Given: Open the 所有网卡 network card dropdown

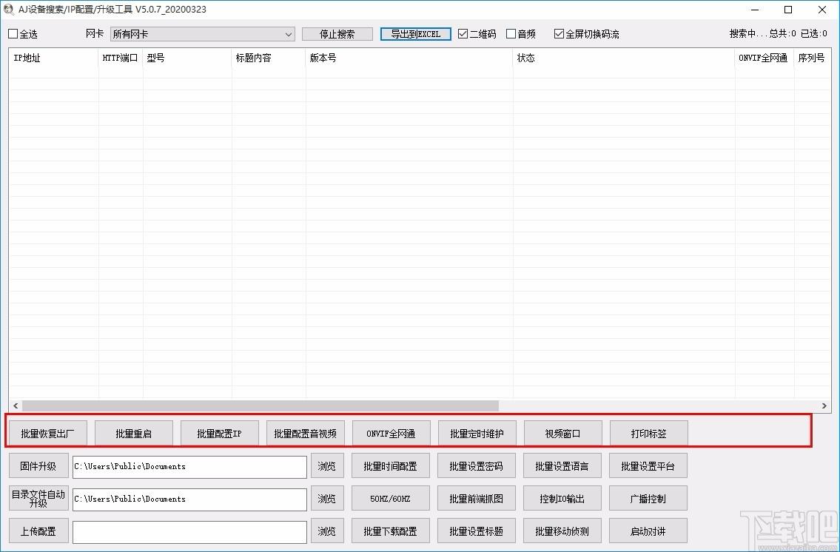Looking at the screenshot, I should 203,34.
